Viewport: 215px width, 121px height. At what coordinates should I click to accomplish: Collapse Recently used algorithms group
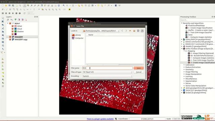pos(182,23)
